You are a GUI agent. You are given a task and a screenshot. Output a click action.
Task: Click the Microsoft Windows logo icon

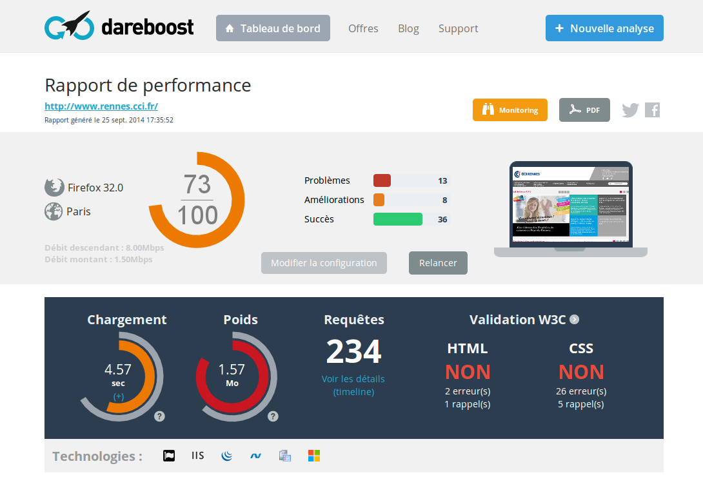tap(314, 456)
